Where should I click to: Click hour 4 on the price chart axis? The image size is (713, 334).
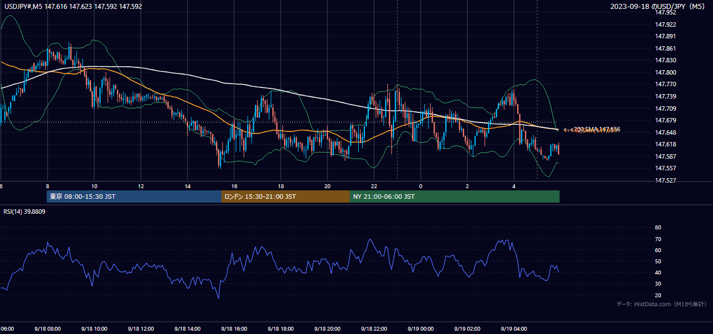pos(514,186)
